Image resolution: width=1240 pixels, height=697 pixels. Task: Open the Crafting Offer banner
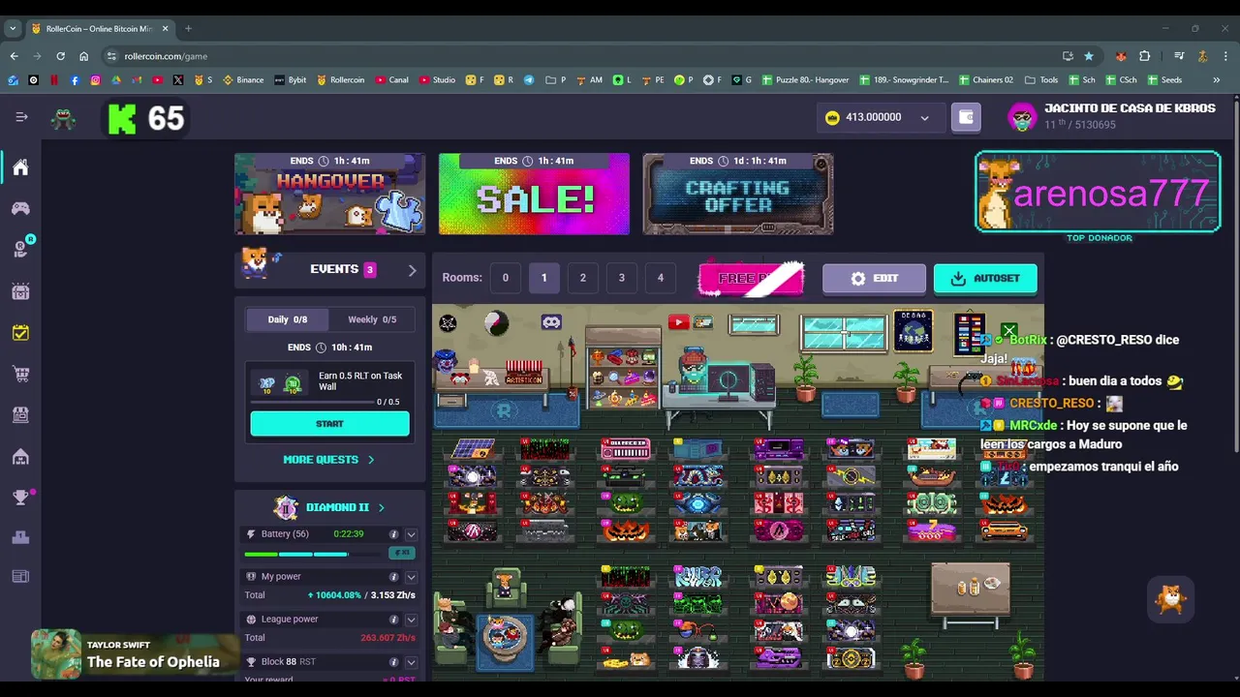coord(738,194)
